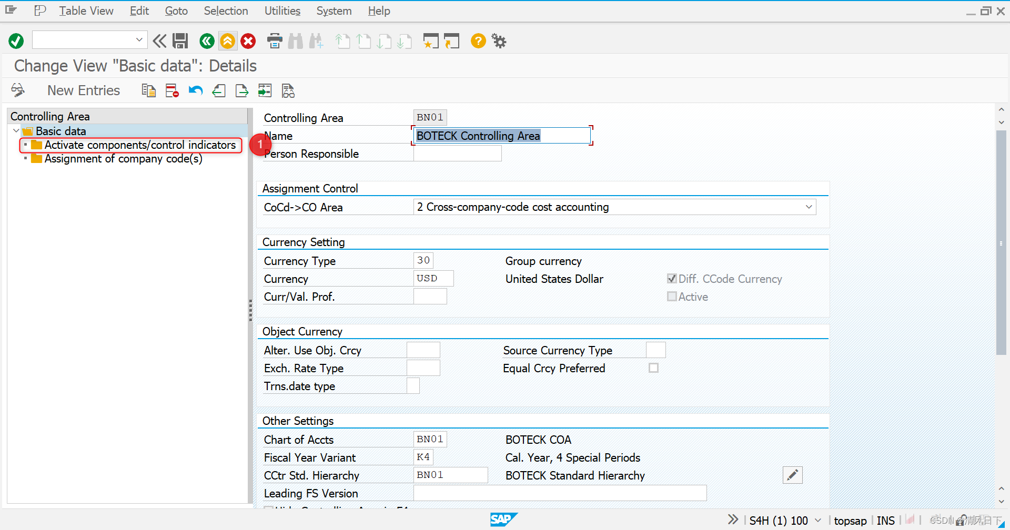Click the Delete entry icon
This screenshot has width=1010, height=530.
click(172, 90)
